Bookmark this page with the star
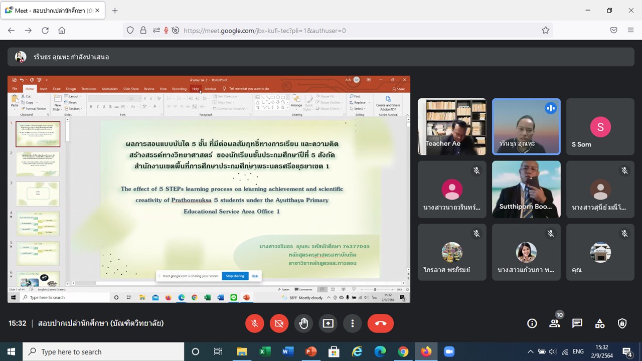Screen dimensions: 642x361 546,31
